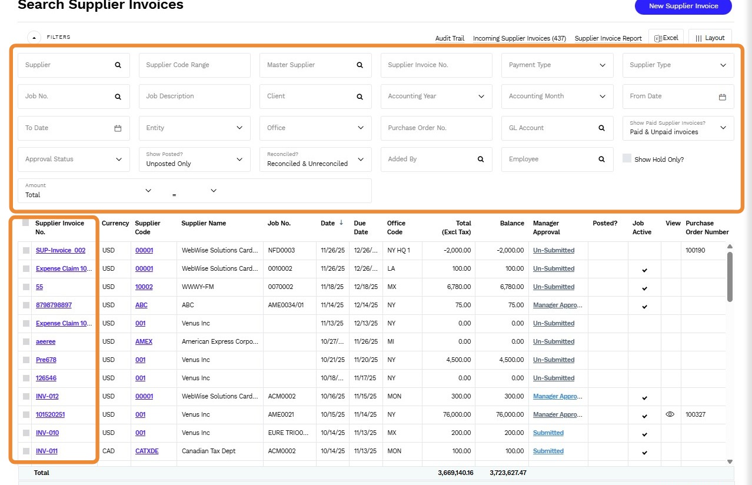Viewport: 752px width, 485px height.
Task: Export results using the Excel button
Action: pos(666,38)
